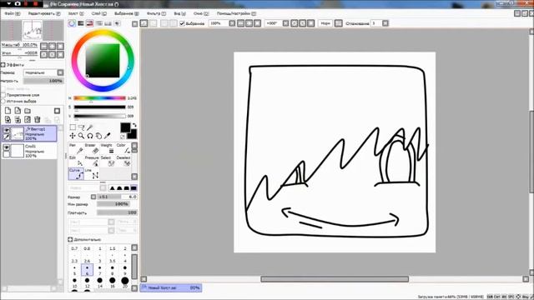Adjust the hue slider
The height and width of the screenshot is (300, 534).
[99, 98]
